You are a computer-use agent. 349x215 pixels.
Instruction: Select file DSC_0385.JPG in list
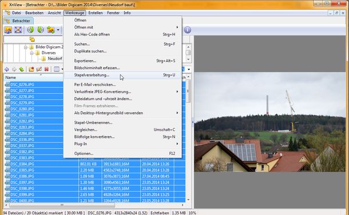(22, 170)
